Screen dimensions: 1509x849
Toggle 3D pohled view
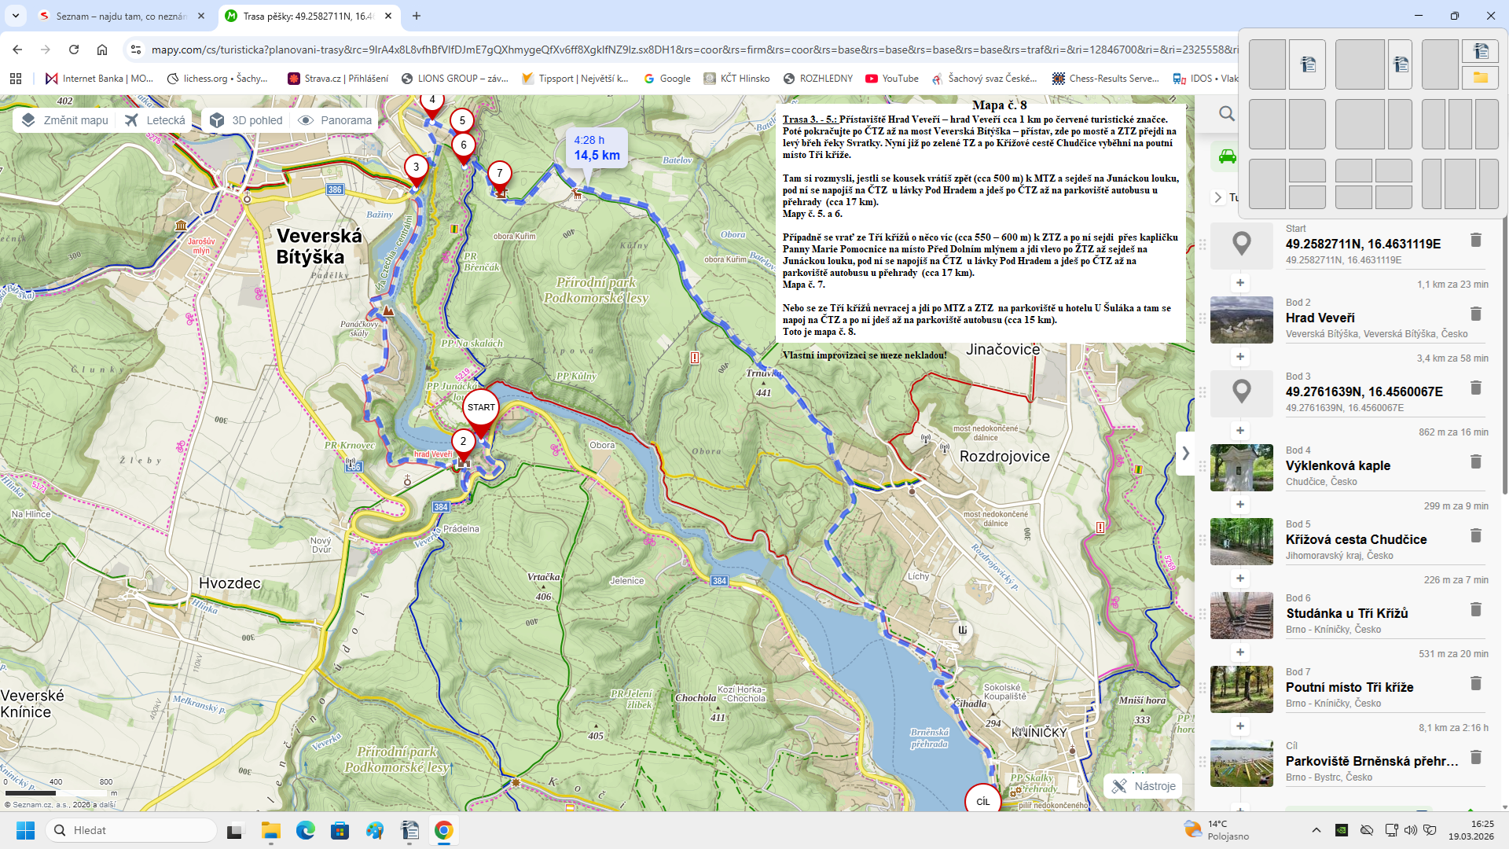click(247, 120)
